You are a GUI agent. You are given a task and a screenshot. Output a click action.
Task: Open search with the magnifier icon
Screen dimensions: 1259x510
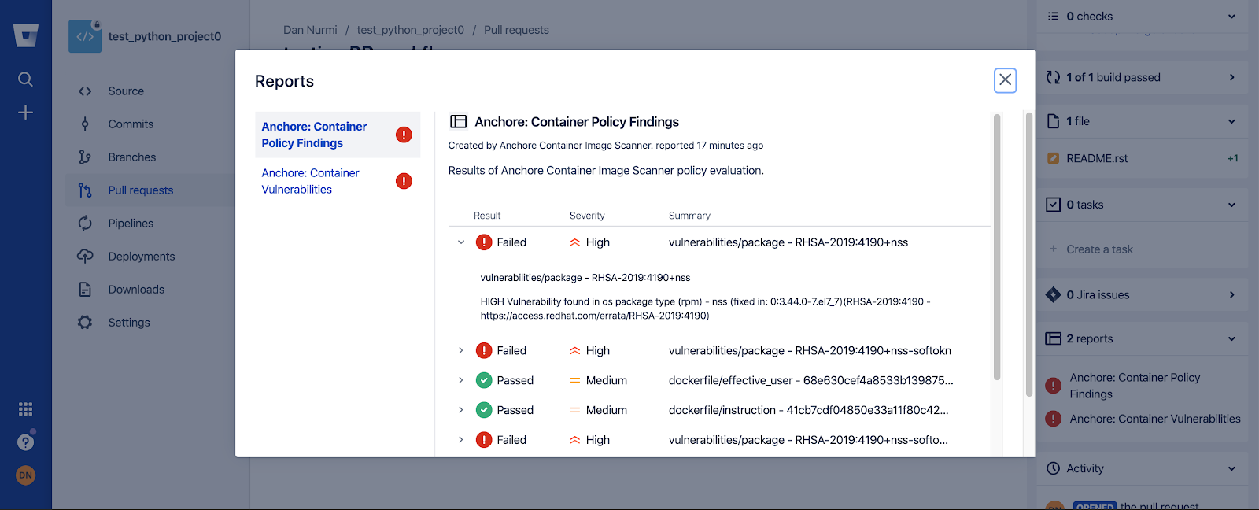point(25,79)
